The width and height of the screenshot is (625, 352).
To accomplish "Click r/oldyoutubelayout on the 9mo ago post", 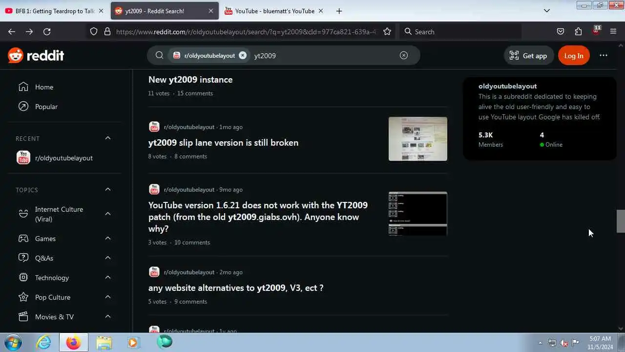I will point(189,190).
